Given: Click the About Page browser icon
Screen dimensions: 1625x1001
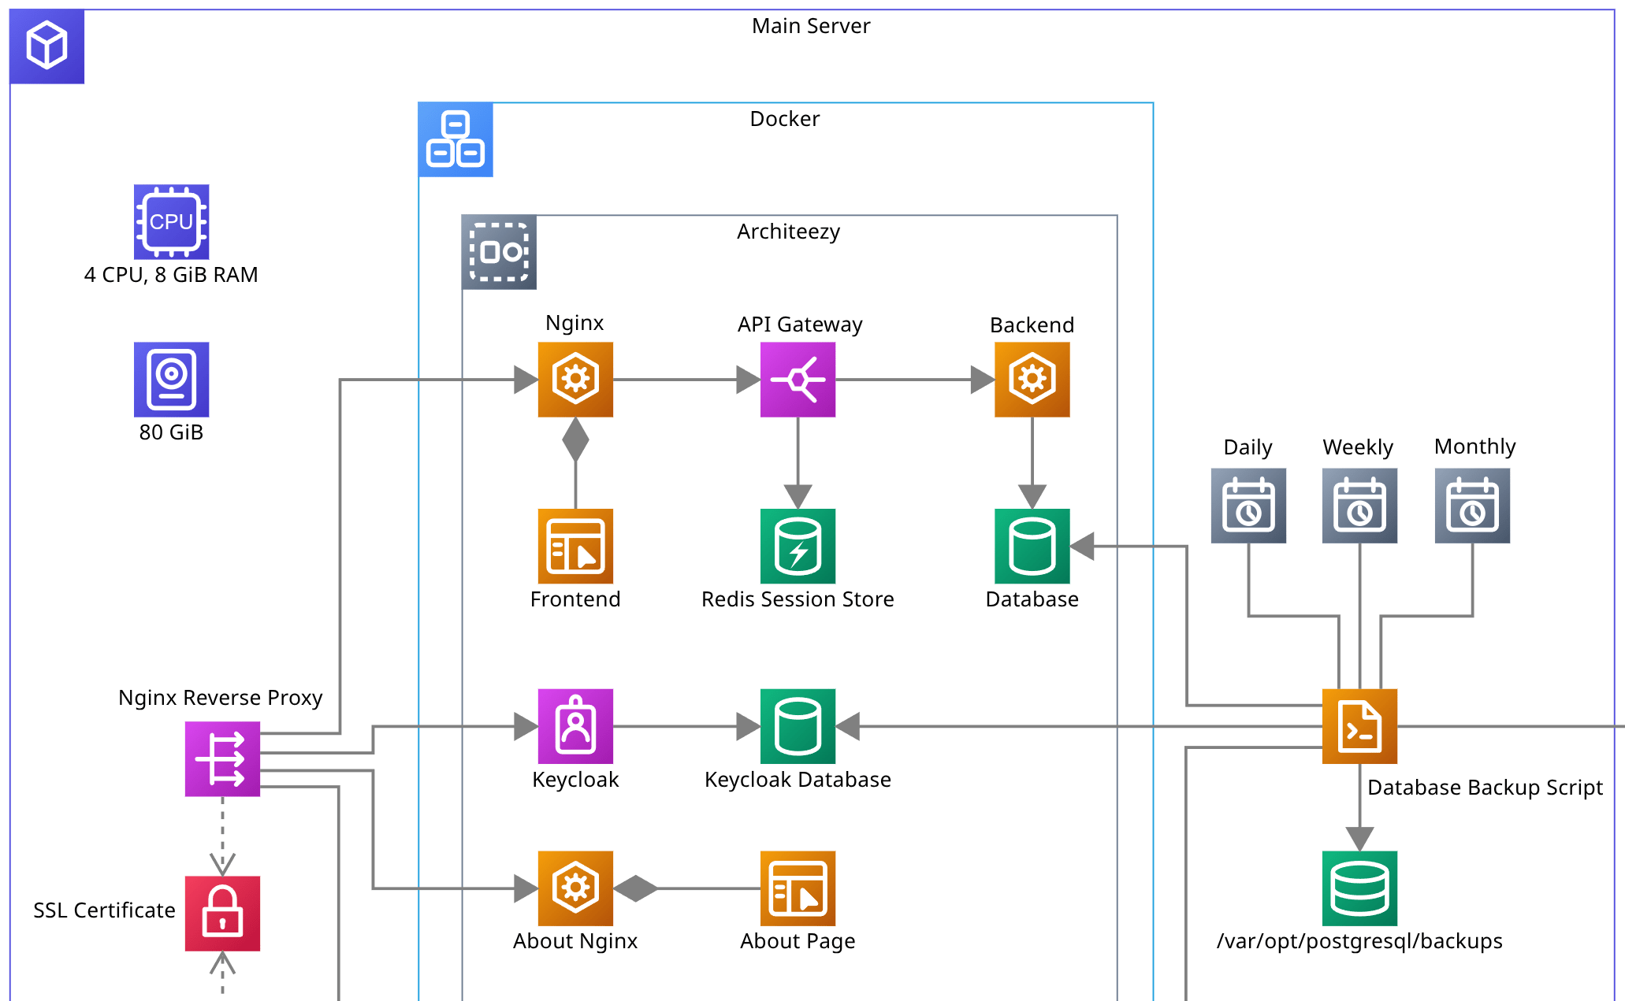Looking at the screenshot, I should (x=798, y=888).
